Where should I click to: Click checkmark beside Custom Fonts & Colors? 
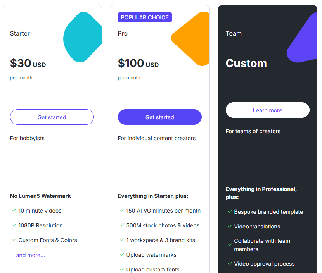pyautogui.click(x=14, y=240)
